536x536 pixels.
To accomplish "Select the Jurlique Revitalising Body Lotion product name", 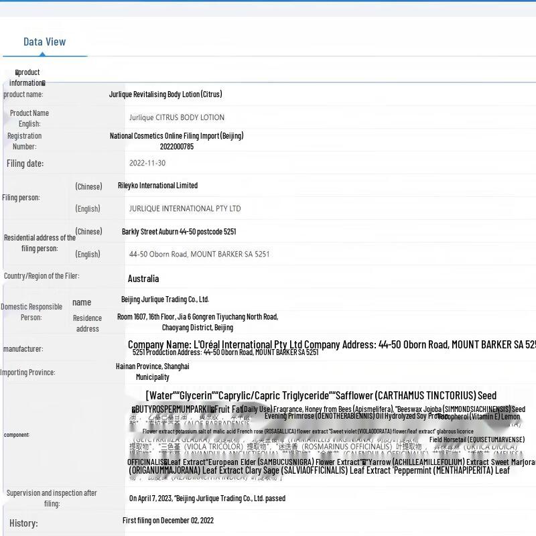I will pyautogui.click(x=165, y=94).
